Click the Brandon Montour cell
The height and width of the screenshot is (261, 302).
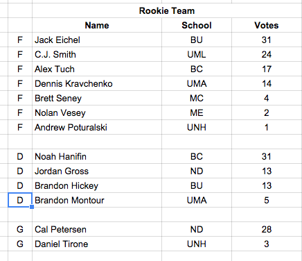(x=97, y=200)
